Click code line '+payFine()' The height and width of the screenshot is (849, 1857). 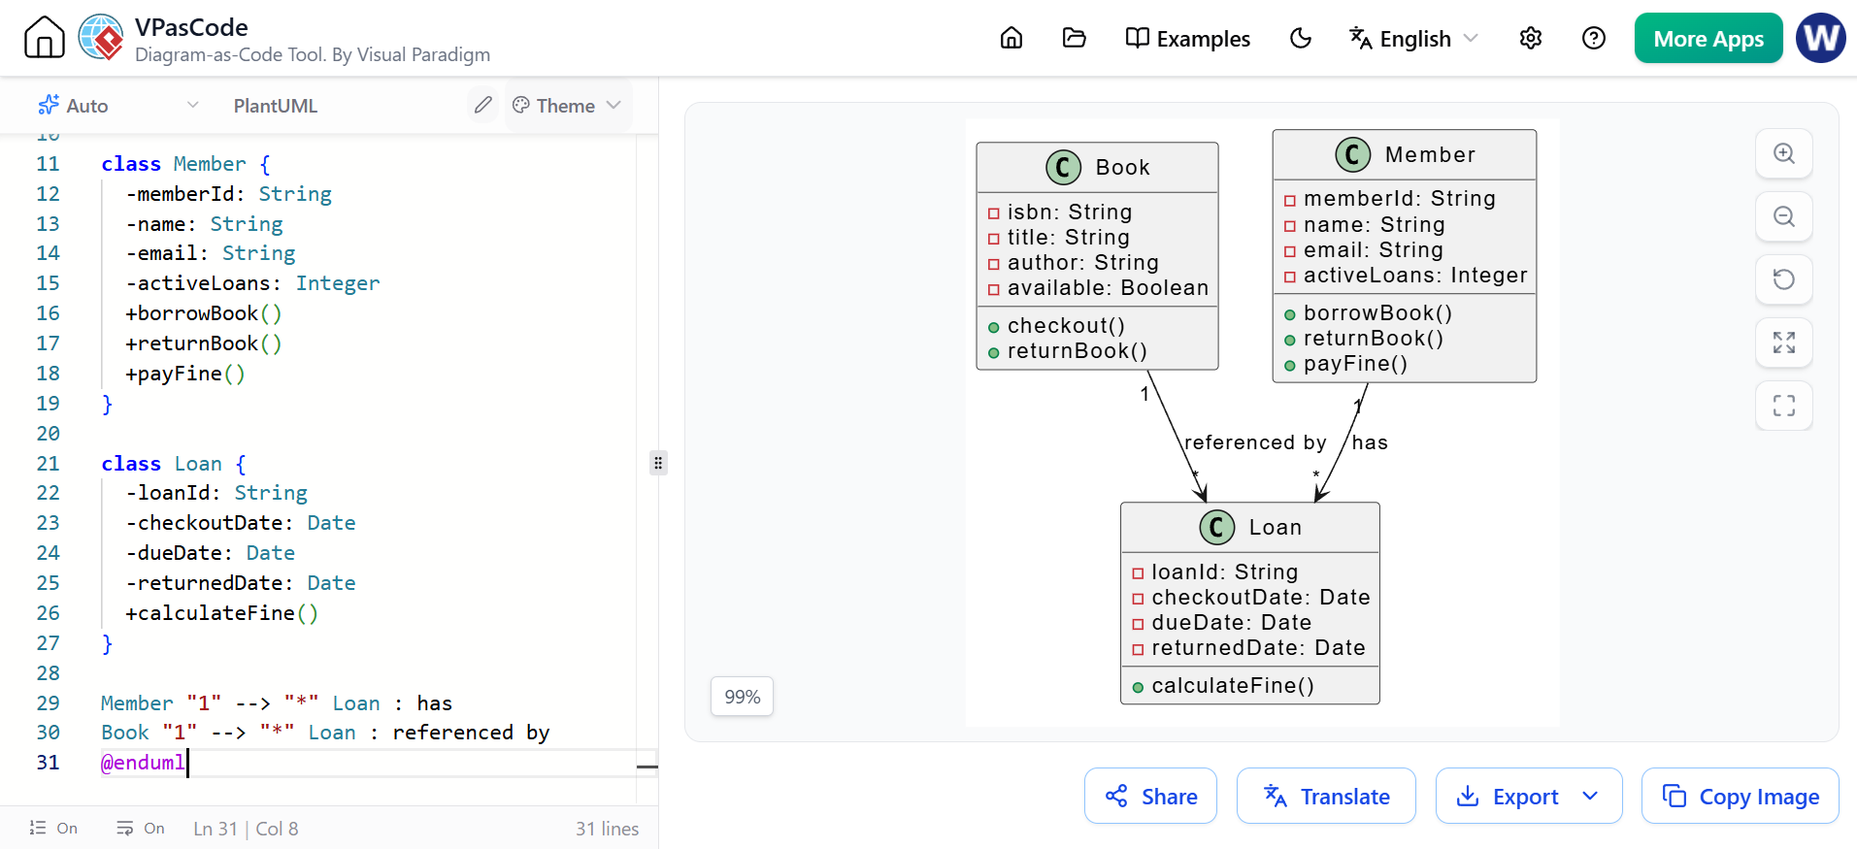click(185, 374)
